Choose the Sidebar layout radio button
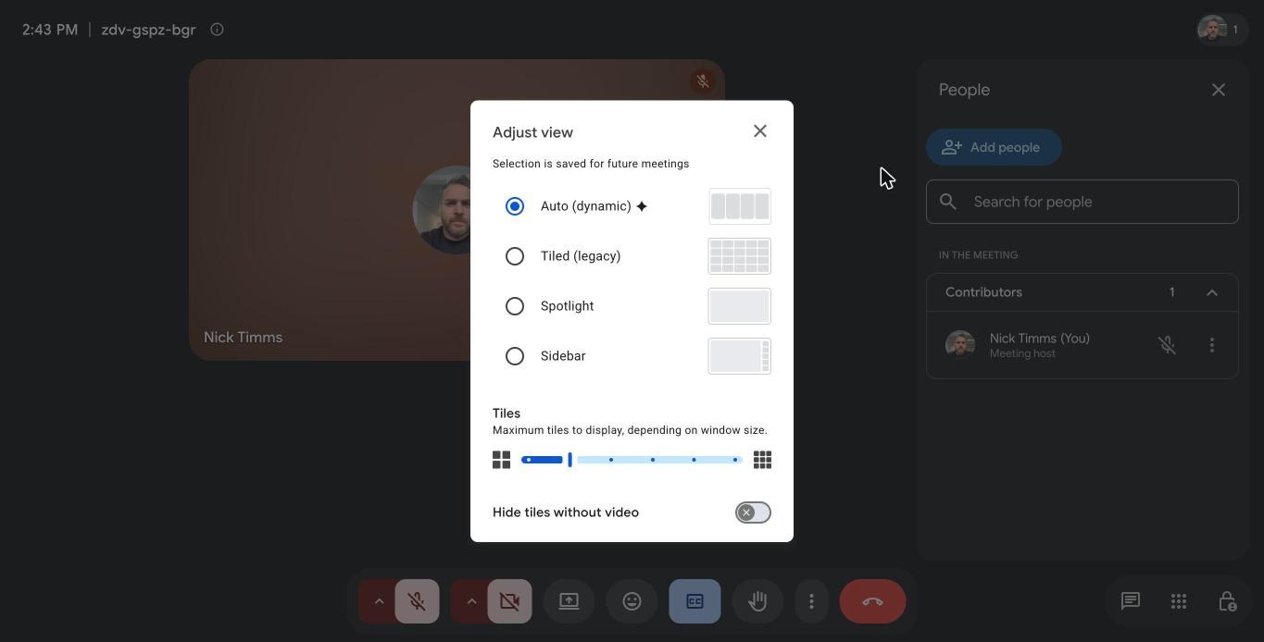The image size is (1264, 642). pyautogui.click(x=515, y=356)
